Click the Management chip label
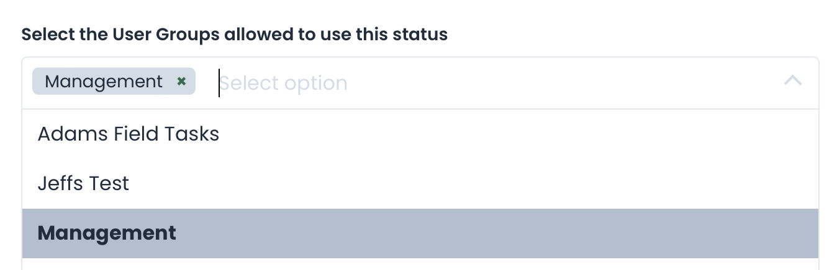Screen dimensions: 832x270 click(x=104, y=81)
